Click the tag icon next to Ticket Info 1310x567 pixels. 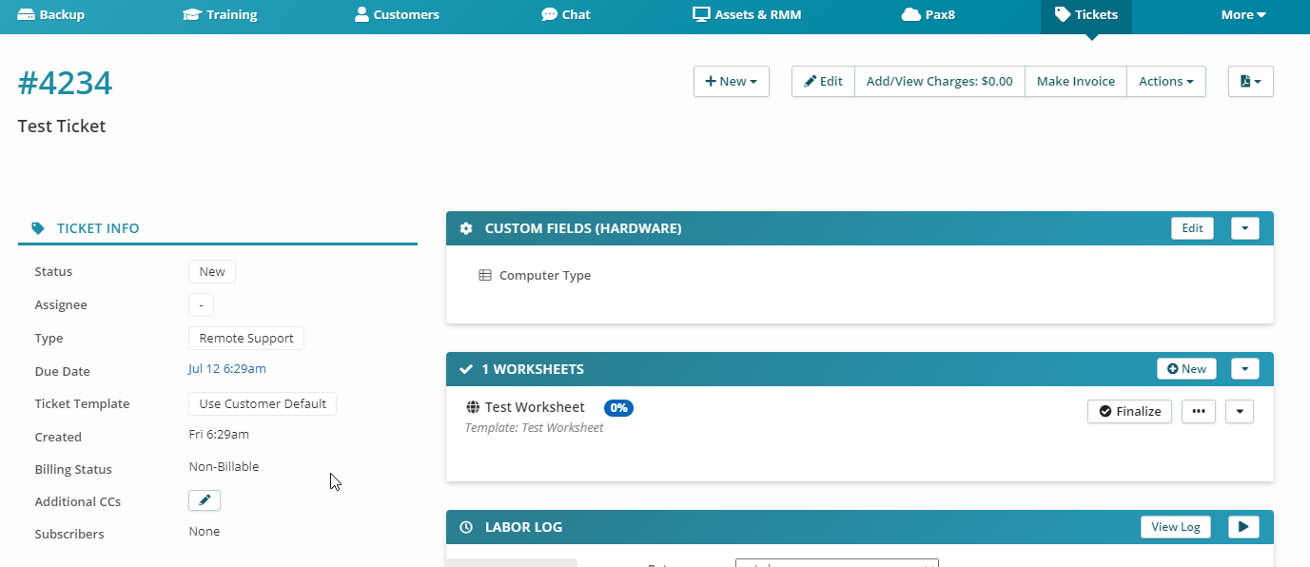[38, 228]
